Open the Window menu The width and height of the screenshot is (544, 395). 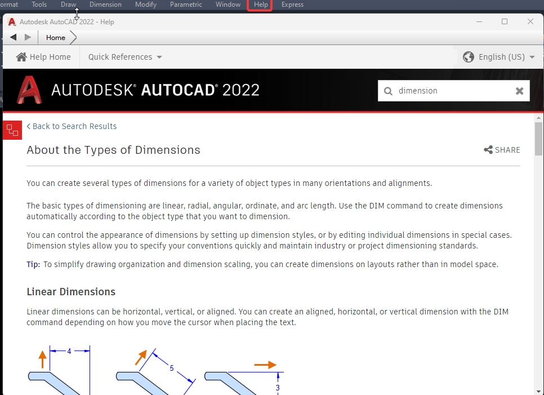click(228, 5)
